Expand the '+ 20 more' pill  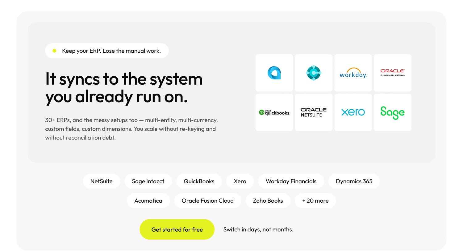[x=315, y=201]
